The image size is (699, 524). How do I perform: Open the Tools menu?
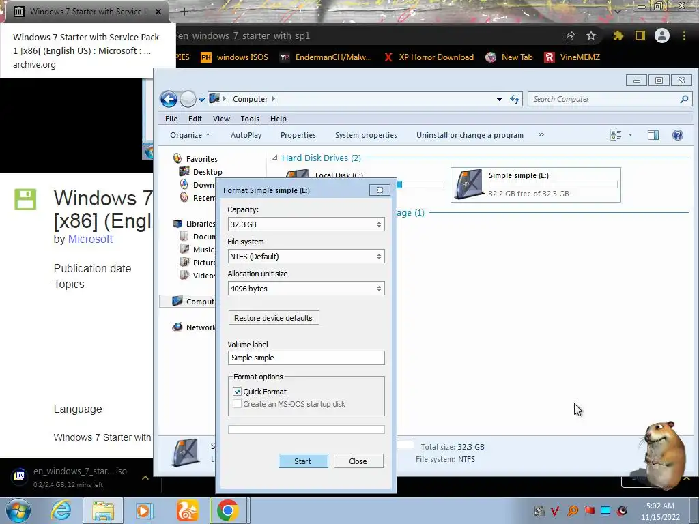[250, 119]
